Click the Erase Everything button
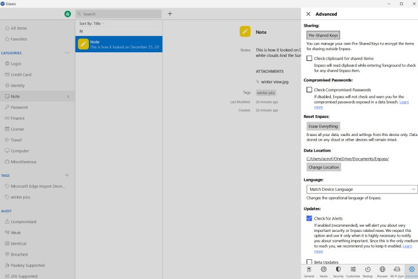The image size is (418, 279). [x=323, y=126]
